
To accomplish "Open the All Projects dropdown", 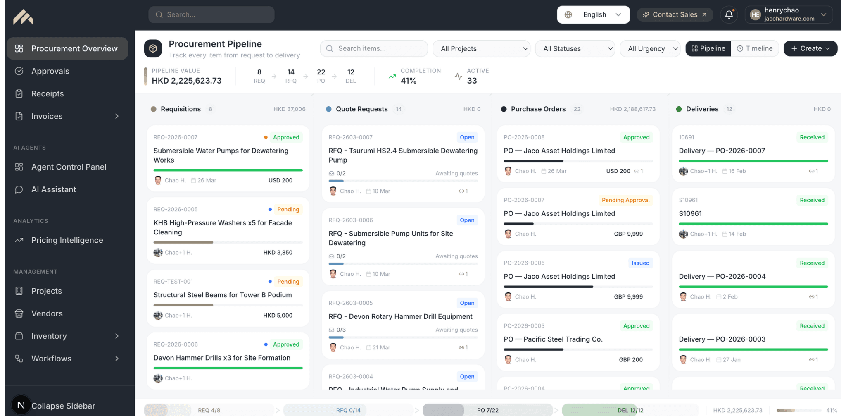I will point(481,48).
